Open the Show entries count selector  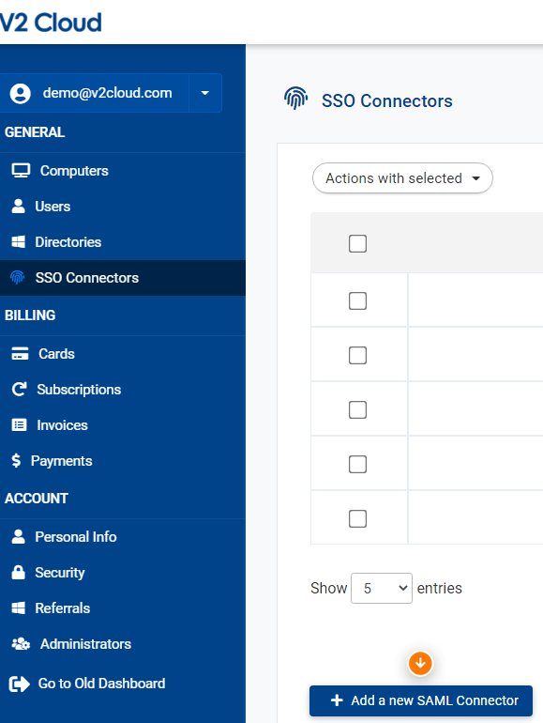pyautogui.click(x=382, y=588)
